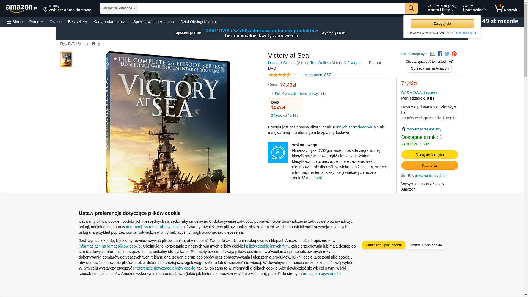Share product on Twitter icon
The width and height of the screenshot is (528, 297).
point(447,54)
